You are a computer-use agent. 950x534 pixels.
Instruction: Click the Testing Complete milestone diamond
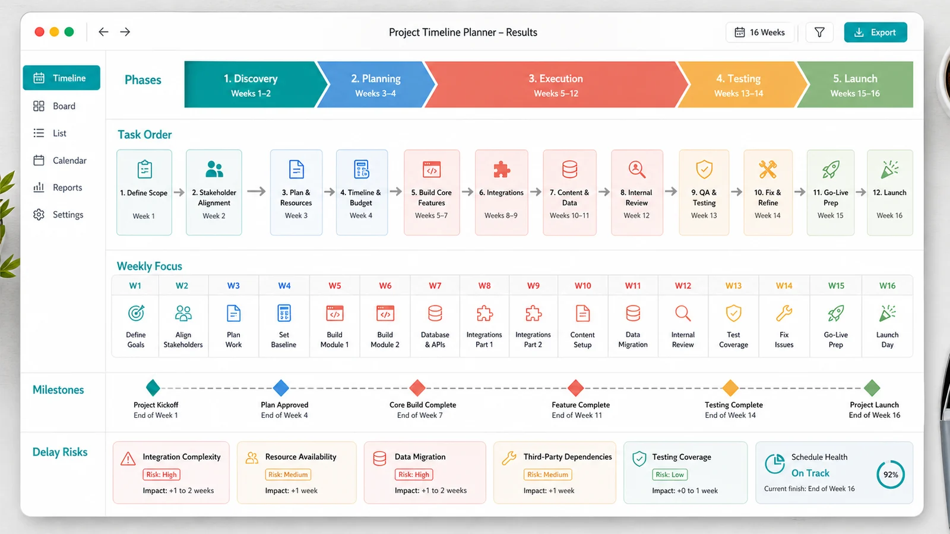coord(730,388)
